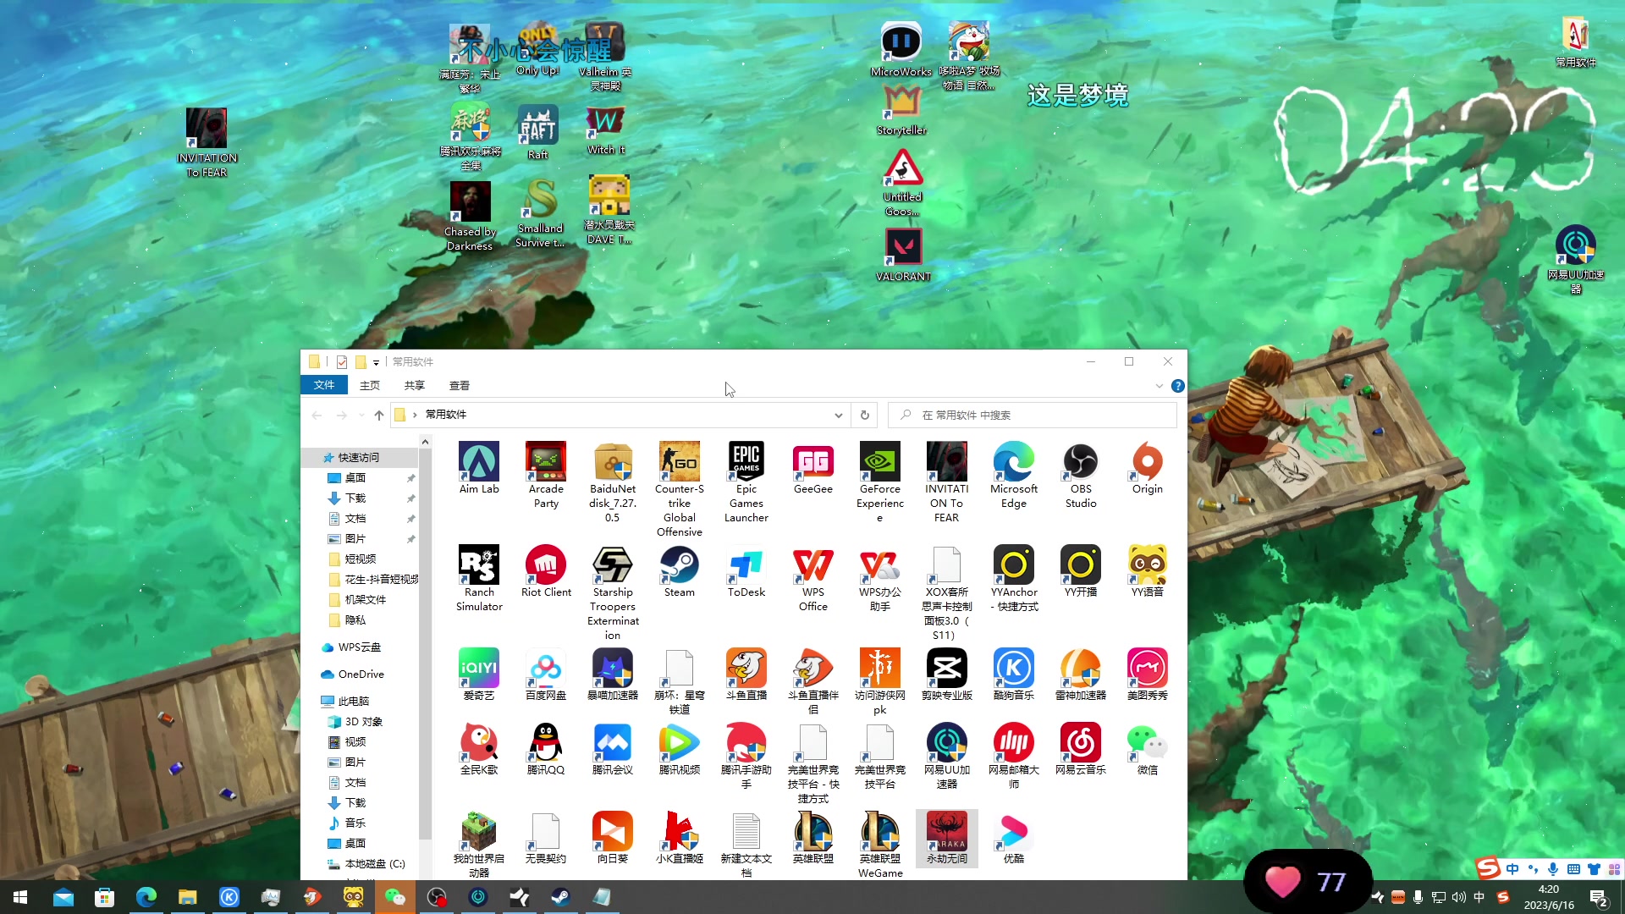Open 我的世界启动器 Minecraft launcher
The width and height of the screenshot is (1625, 914).
(x=479, y=845)
